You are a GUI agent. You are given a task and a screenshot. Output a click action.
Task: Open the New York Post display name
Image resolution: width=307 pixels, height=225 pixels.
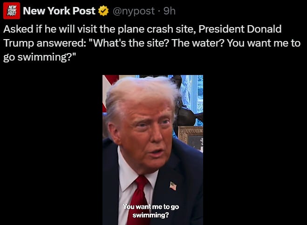59,11
